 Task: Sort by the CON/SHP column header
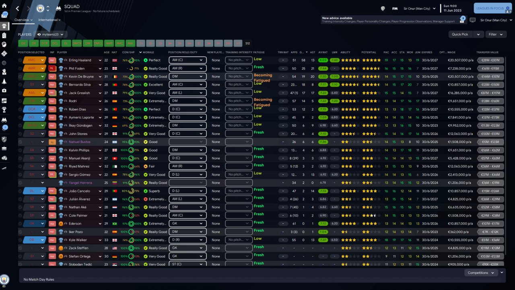(x=128, y=52)
